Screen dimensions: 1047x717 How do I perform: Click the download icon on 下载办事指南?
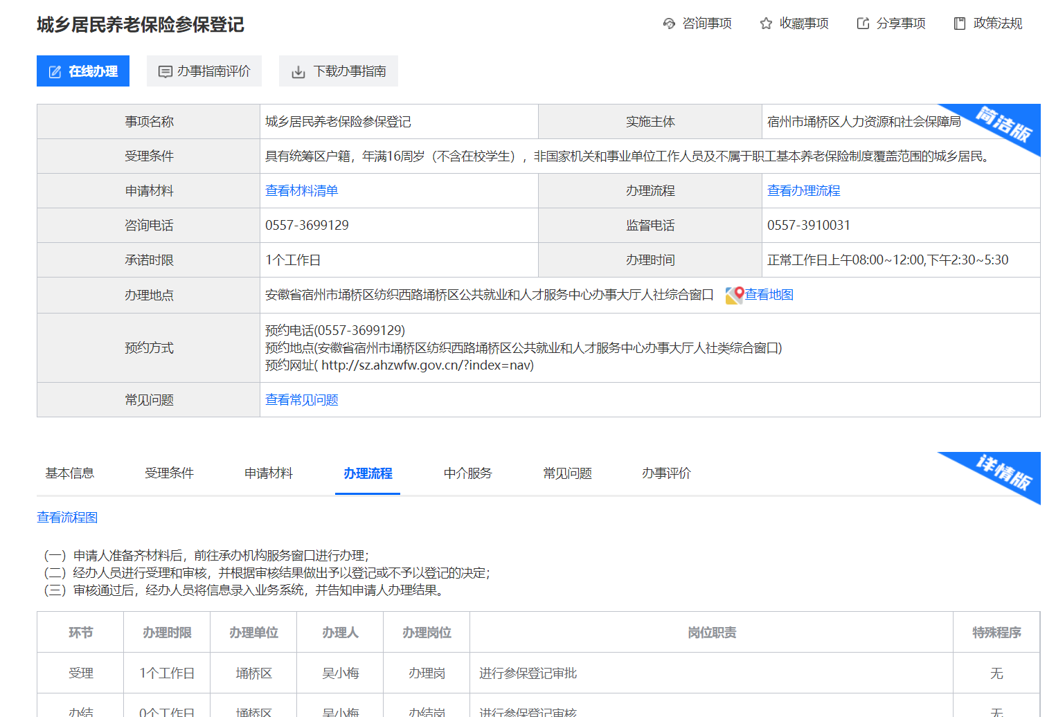tap(298, 72)
